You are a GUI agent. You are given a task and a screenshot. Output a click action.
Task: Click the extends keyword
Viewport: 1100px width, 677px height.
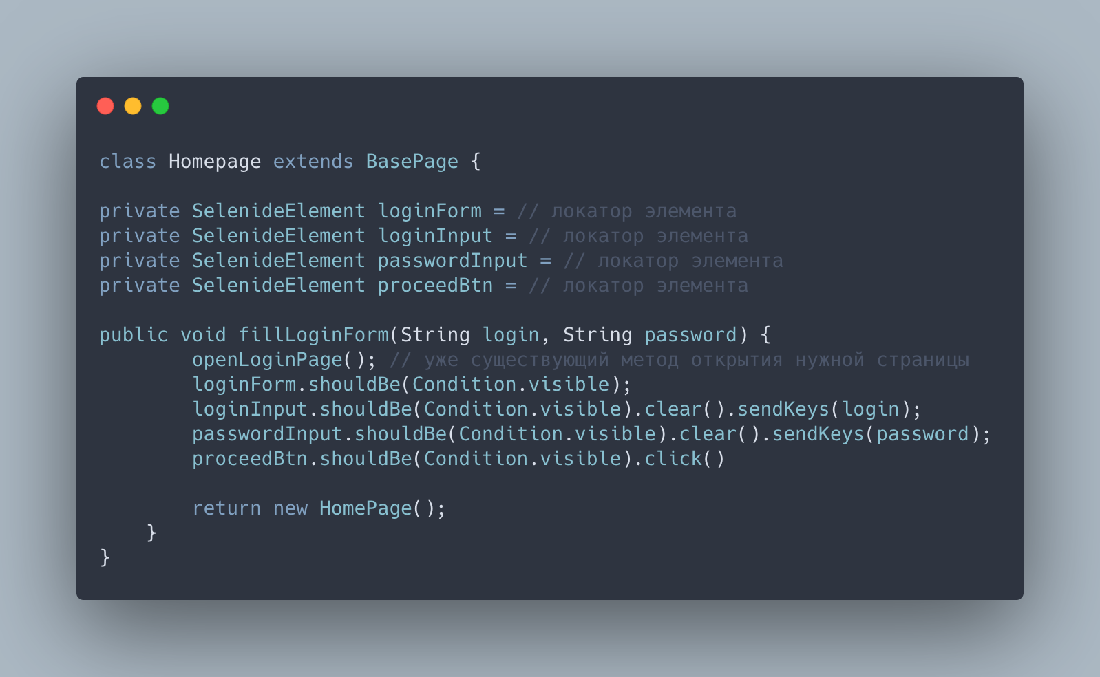313,162
